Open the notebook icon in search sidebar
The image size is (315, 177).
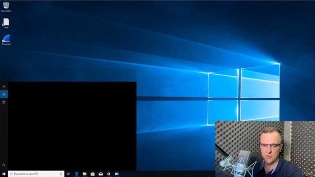pos(4,102)
